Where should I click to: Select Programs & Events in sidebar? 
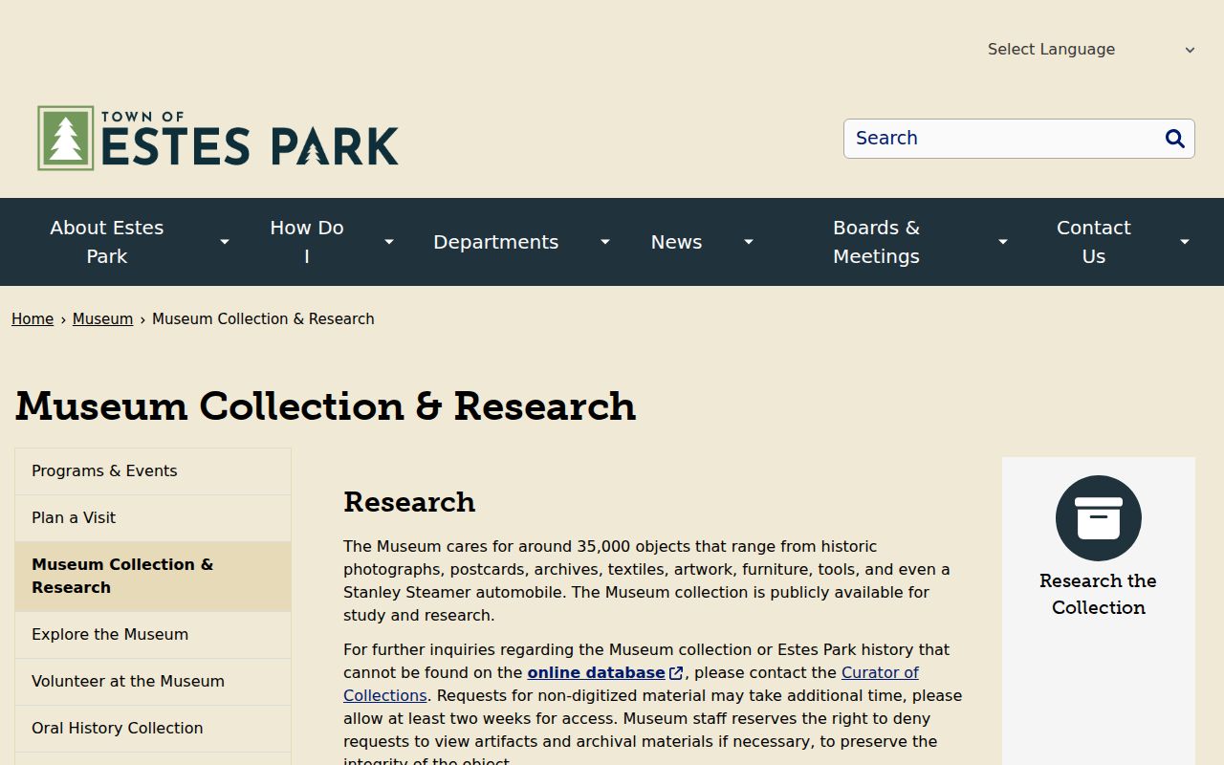click(x=153, y=471)
